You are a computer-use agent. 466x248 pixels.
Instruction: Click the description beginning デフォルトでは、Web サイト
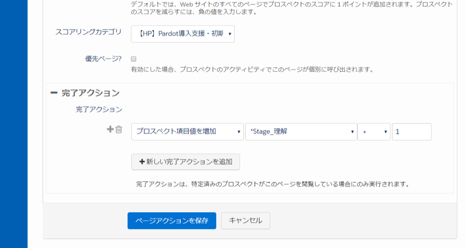[x=292, y=8]
